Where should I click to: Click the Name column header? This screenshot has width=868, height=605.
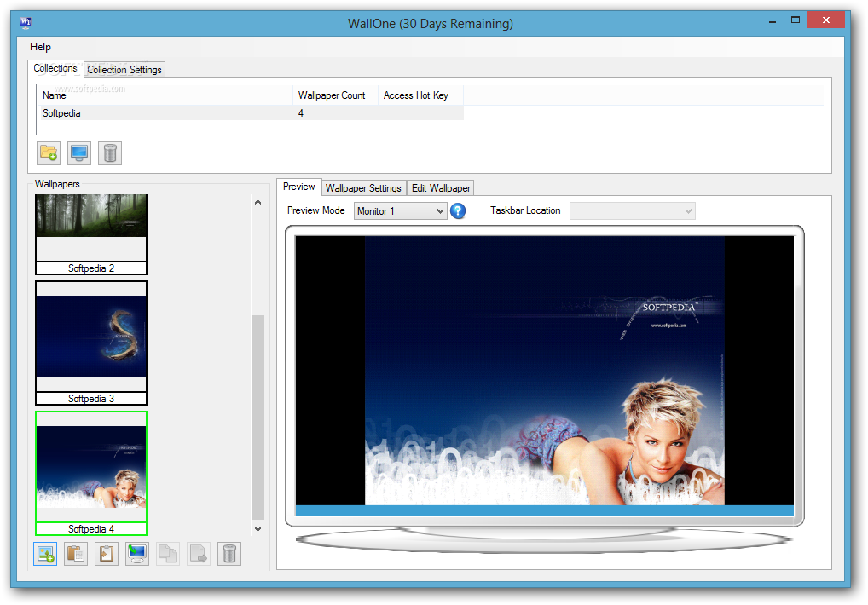click(x=165, y=95)
